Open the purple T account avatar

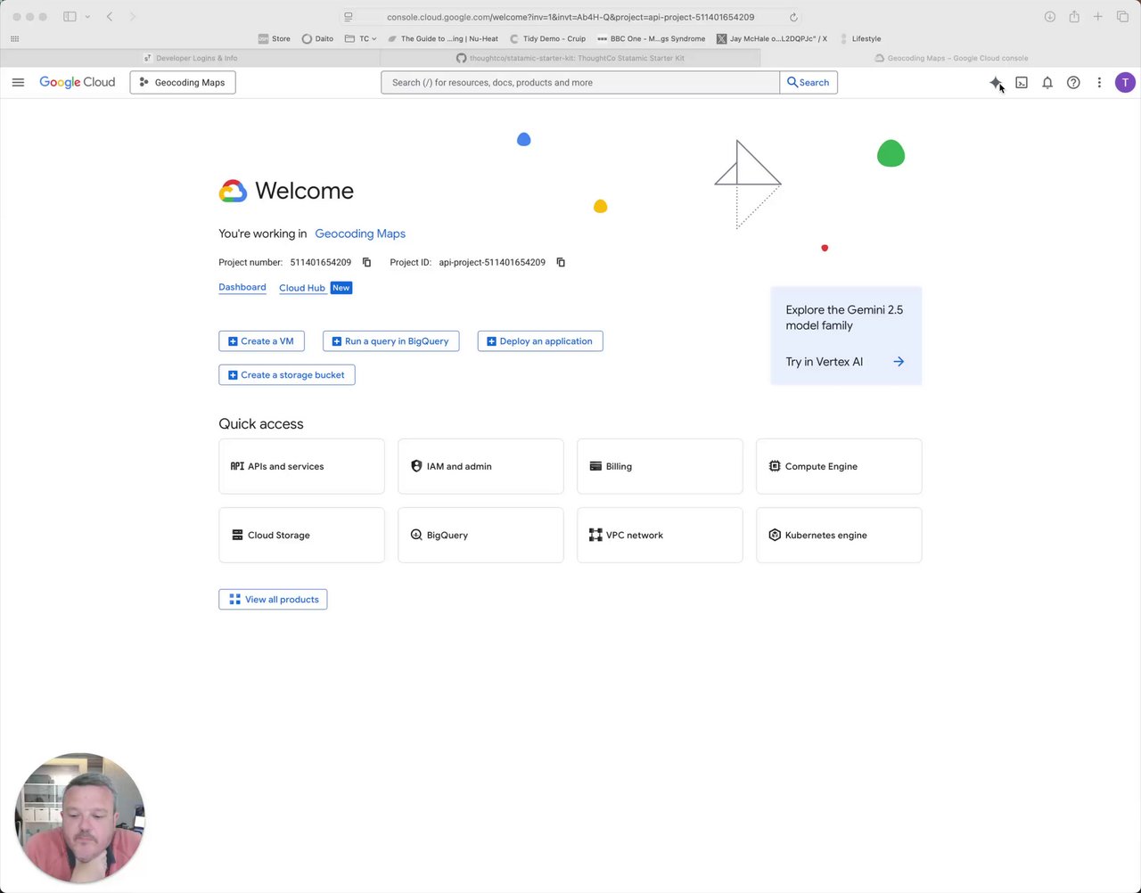(x=1125, y=82)
